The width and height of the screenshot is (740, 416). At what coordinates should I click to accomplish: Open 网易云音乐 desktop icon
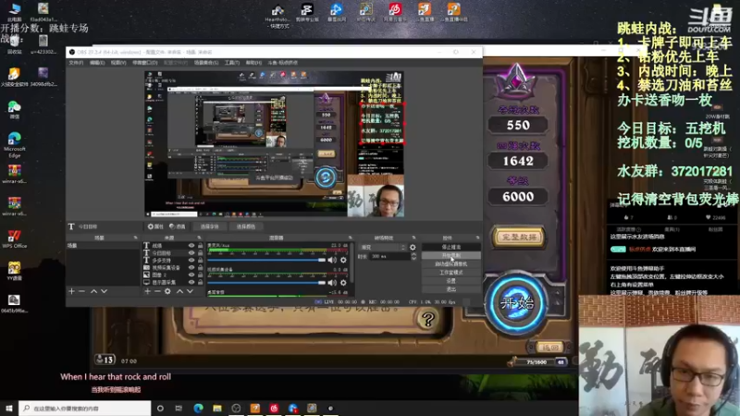(x=395, y=13)
